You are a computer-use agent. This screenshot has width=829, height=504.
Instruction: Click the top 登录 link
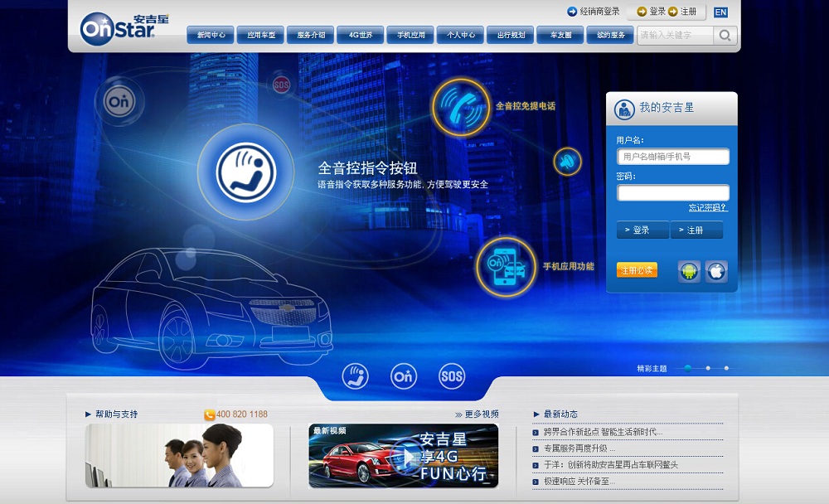click(657, 12)
